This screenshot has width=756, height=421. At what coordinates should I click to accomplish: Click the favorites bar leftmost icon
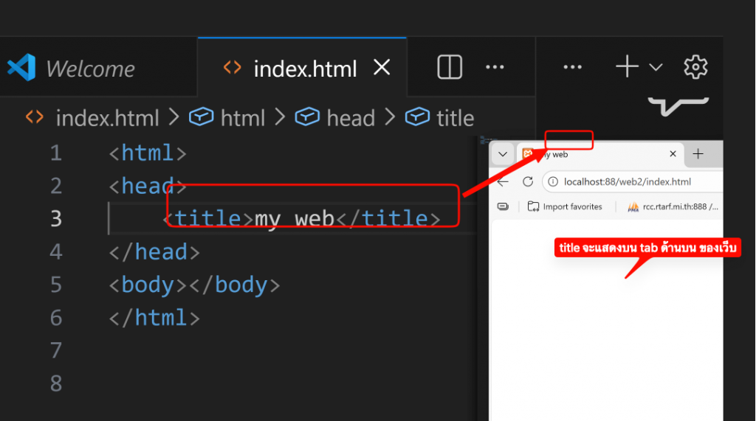[504, 207]
